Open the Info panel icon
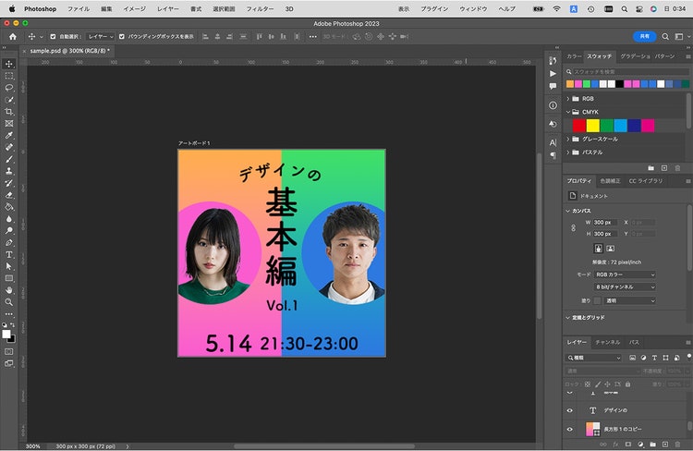 coord(553,105)
